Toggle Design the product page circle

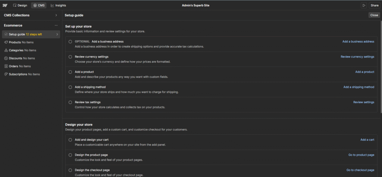coord(70,155)
